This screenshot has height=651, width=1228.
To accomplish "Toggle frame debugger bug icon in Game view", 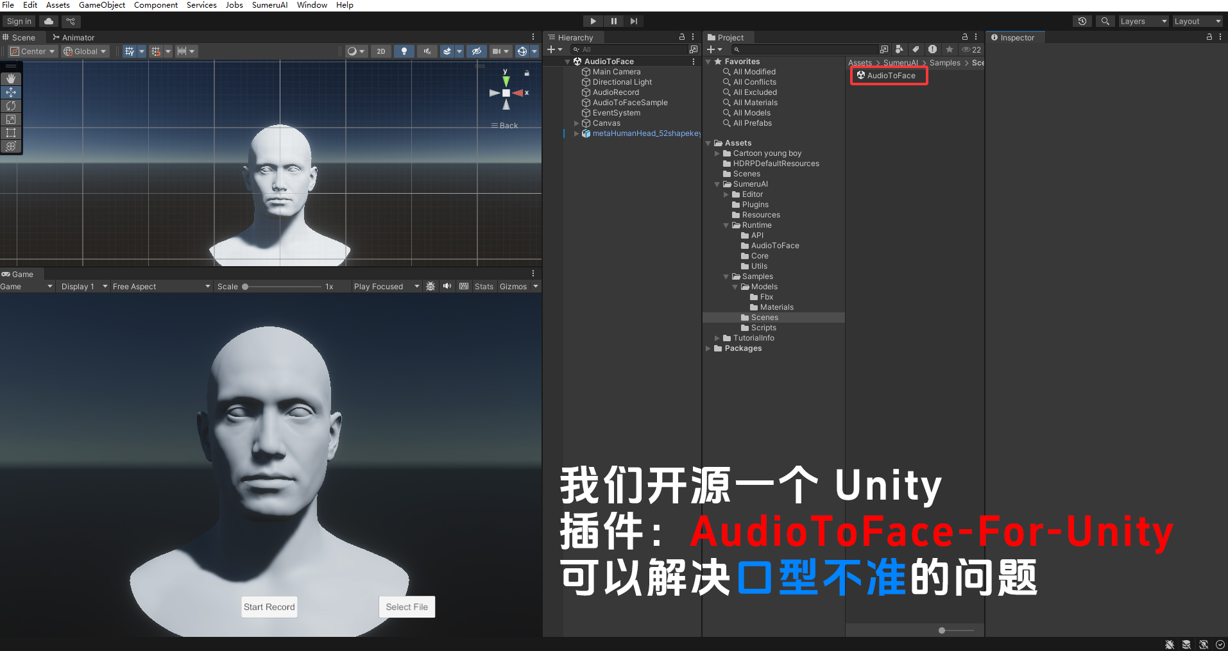I will click(x=431, y=286).
